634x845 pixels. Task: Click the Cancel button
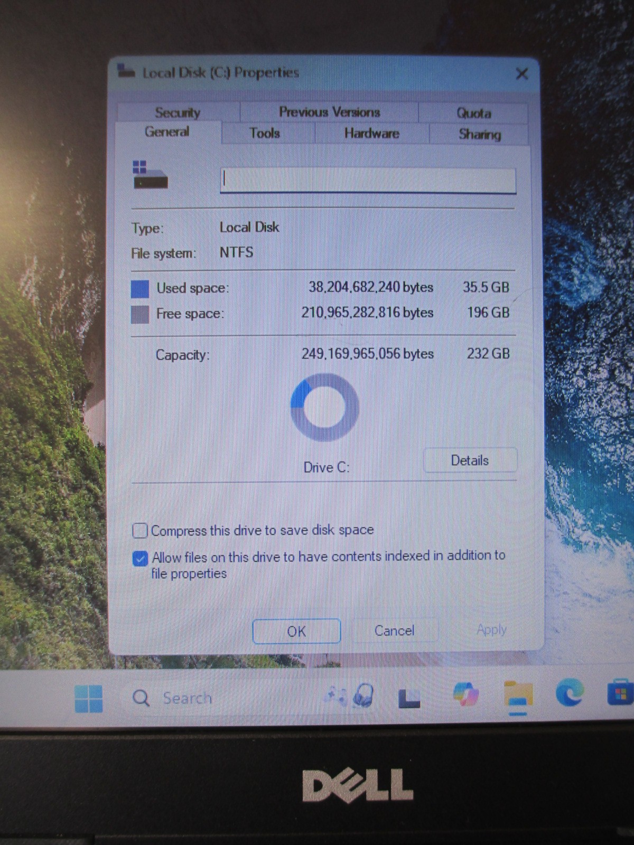click(394, 631)
